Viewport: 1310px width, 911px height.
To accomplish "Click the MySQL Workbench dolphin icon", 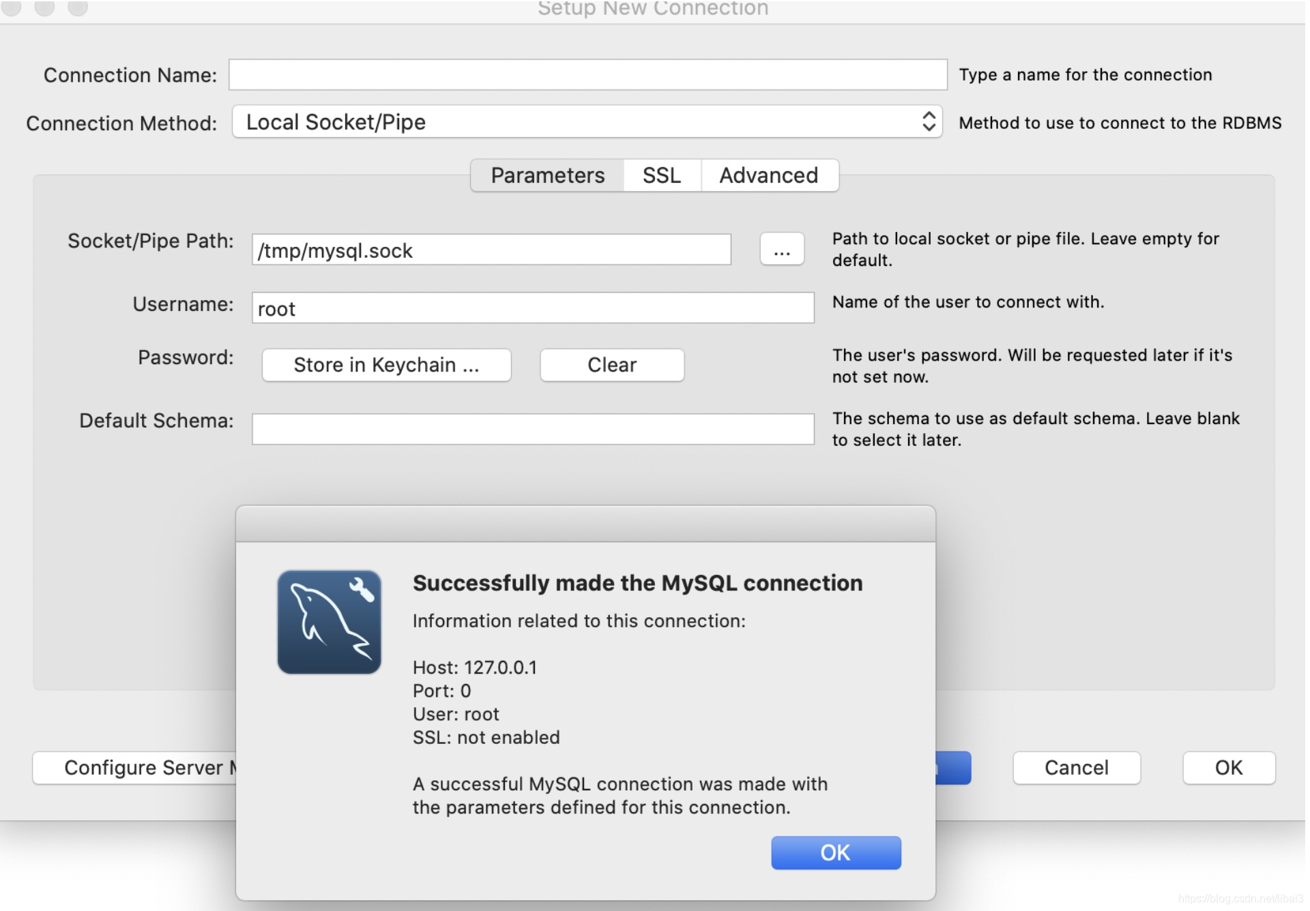I will (329, 622).
